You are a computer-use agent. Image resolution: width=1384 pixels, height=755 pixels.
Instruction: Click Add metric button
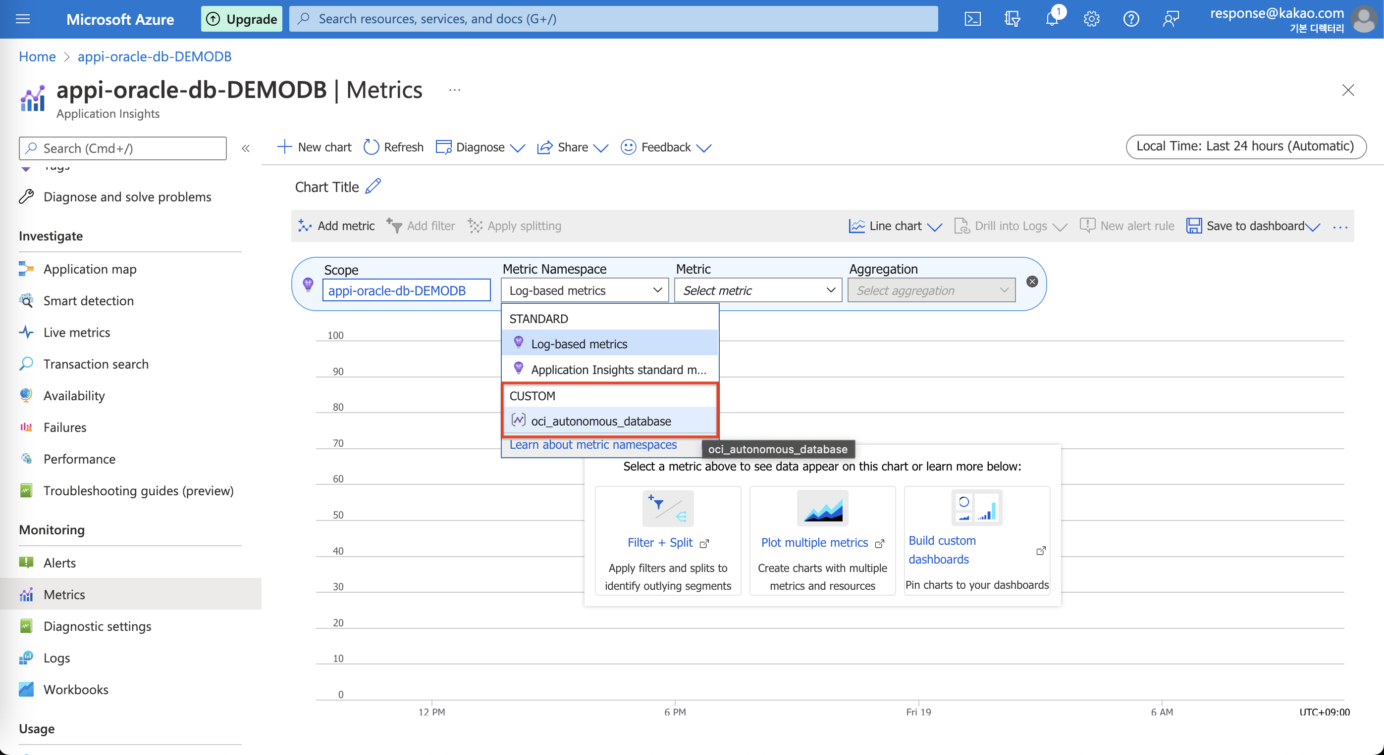click(336, 226)
